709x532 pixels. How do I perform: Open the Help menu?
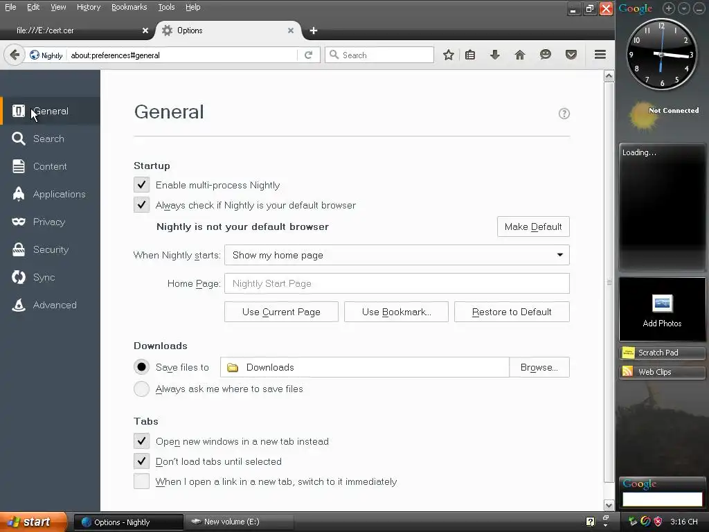(x=193, y=7)
